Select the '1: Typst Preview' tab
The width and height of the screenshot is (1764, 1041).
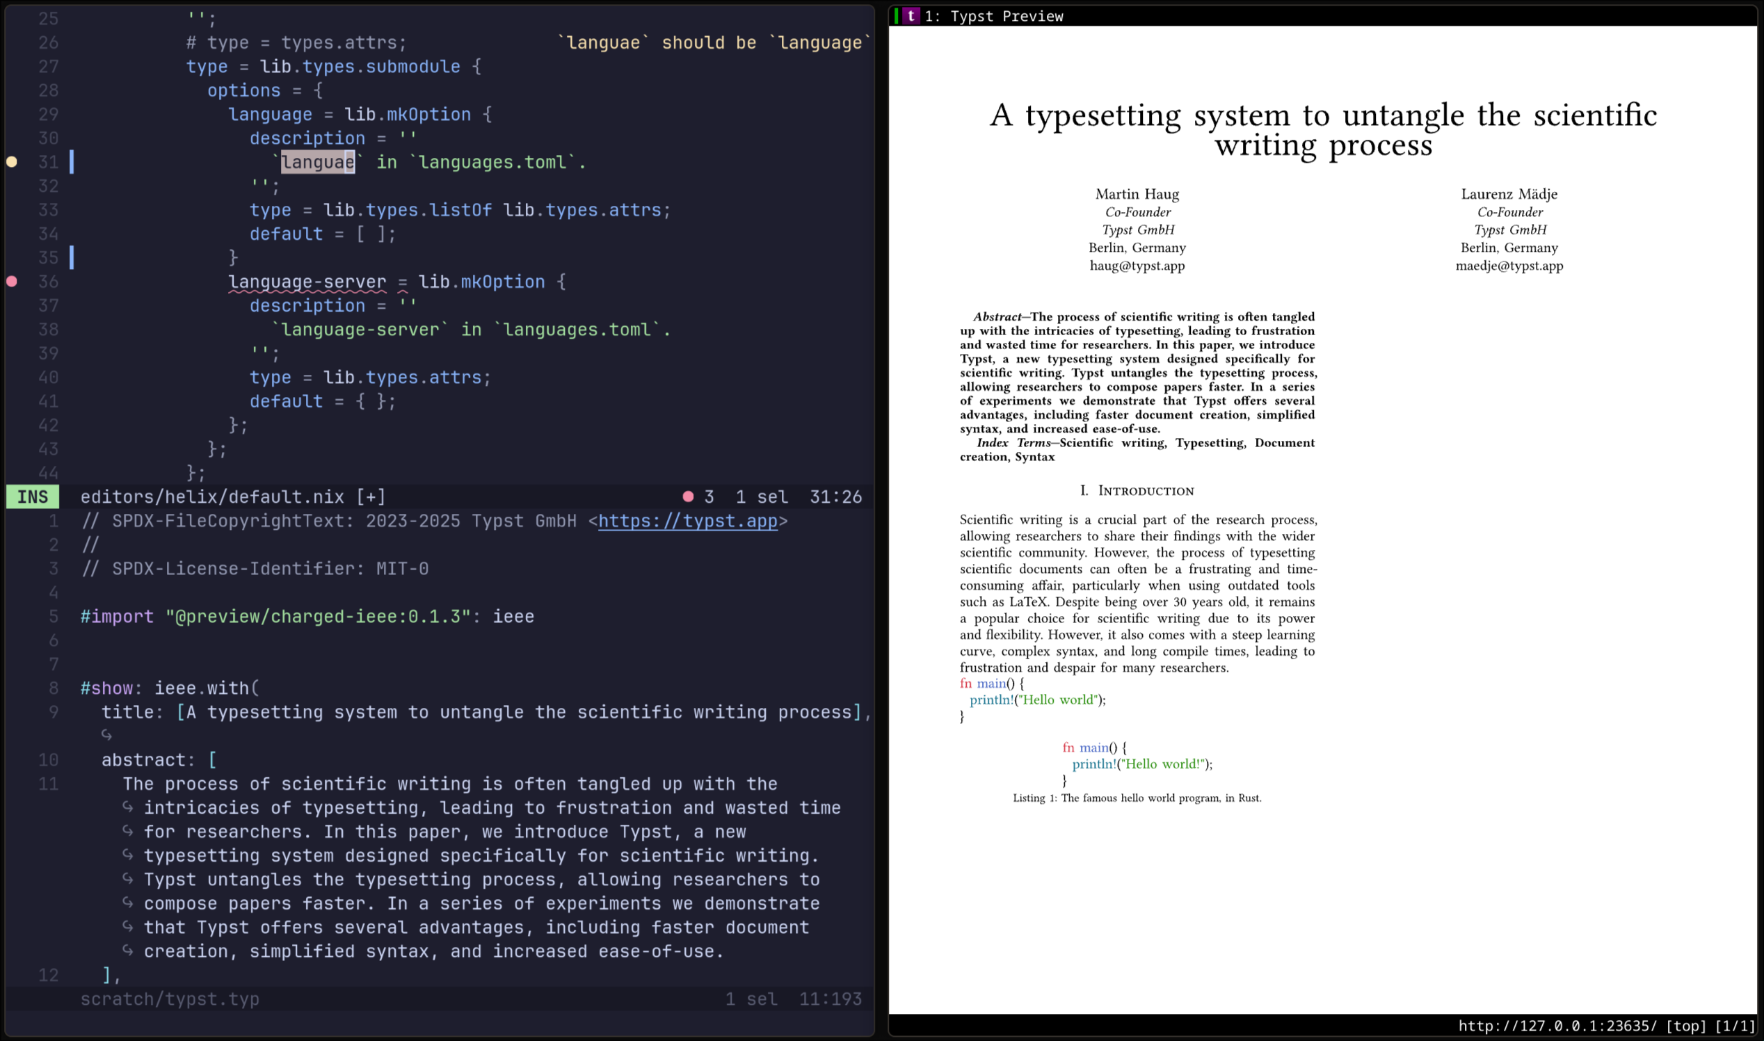(x=993, y=16)
